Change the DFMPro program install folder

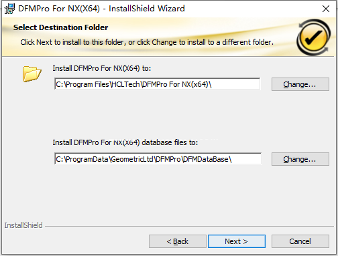tap(300, 84)
